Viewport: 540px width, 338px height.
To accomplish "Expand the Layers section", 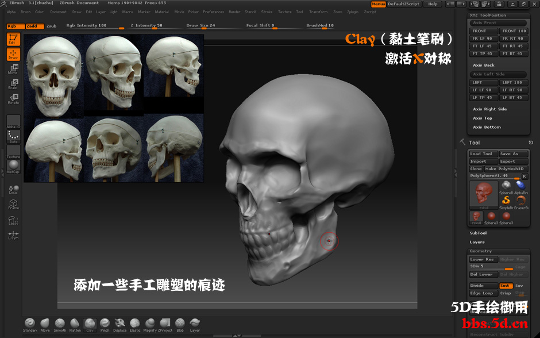I will pyautogui.click(x=477, y=242).
